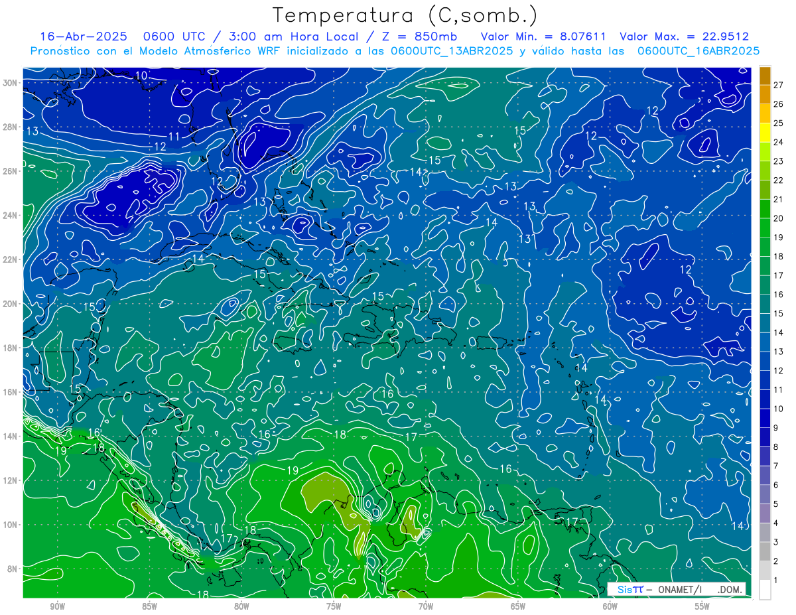Click the color scale label '7'
This screenshot has width=796, height=615.
pyautogui.click(x=776, y=466)
